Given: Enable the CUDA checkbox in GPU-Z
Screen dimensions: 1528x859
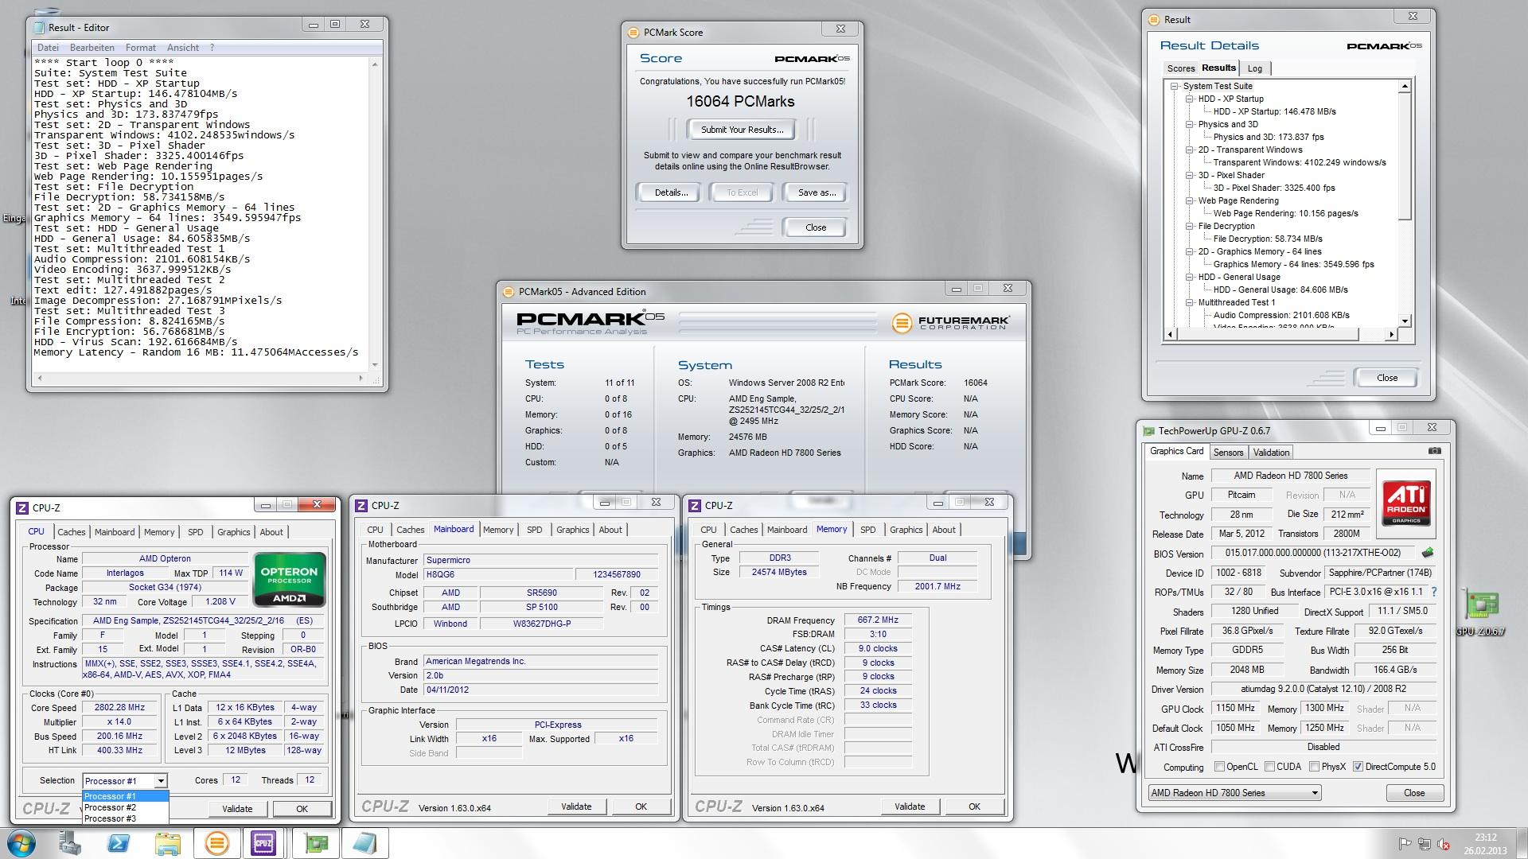Looking at the screenshot, I should click(1269, 767).
